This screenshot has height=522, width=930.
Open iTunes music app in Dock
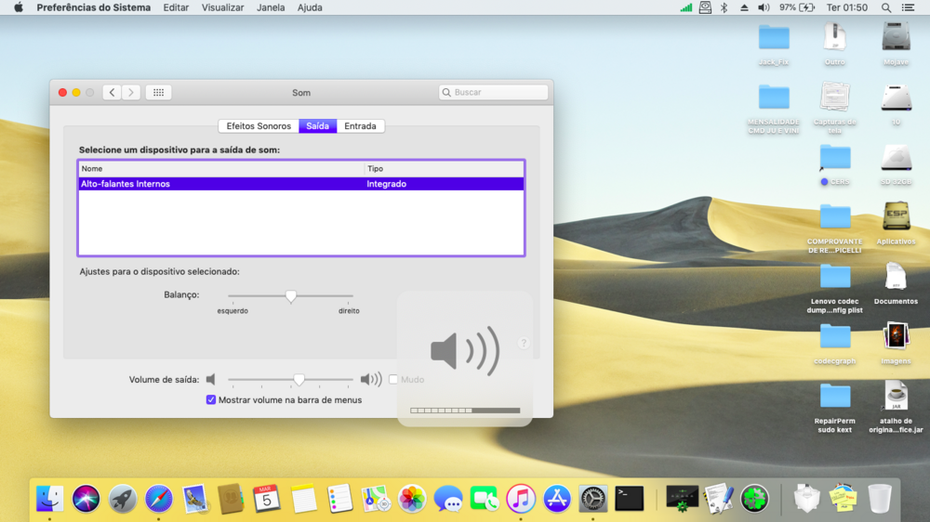(x=521, y=499)
